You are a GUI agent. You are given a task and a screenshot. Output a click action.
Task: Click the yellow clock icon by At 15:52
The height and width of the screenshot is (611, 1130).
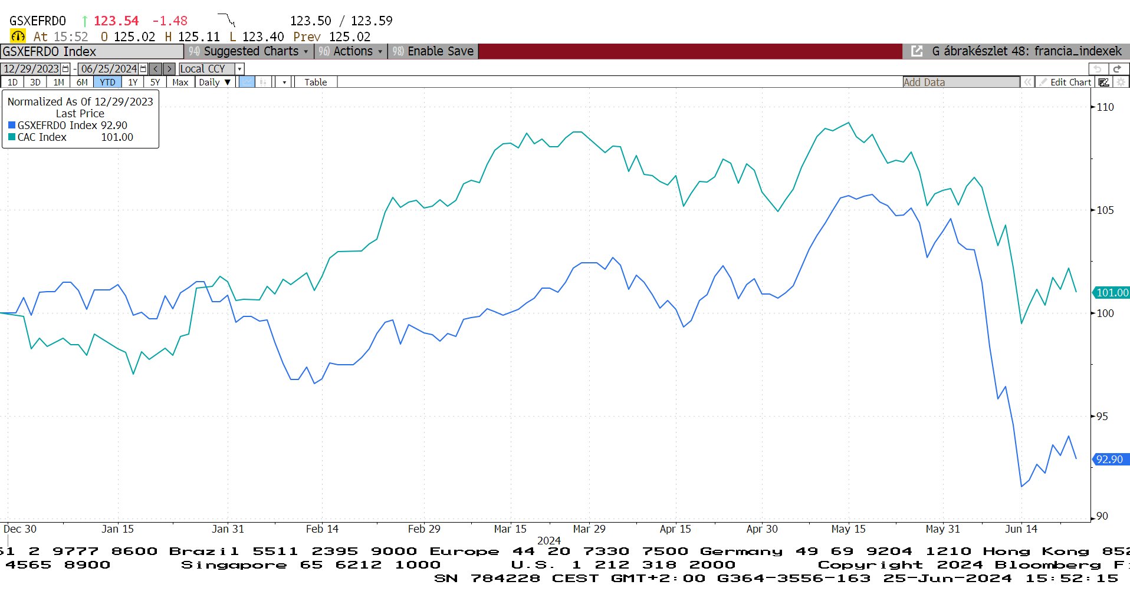pyautogui.click(x=18, y=37)
